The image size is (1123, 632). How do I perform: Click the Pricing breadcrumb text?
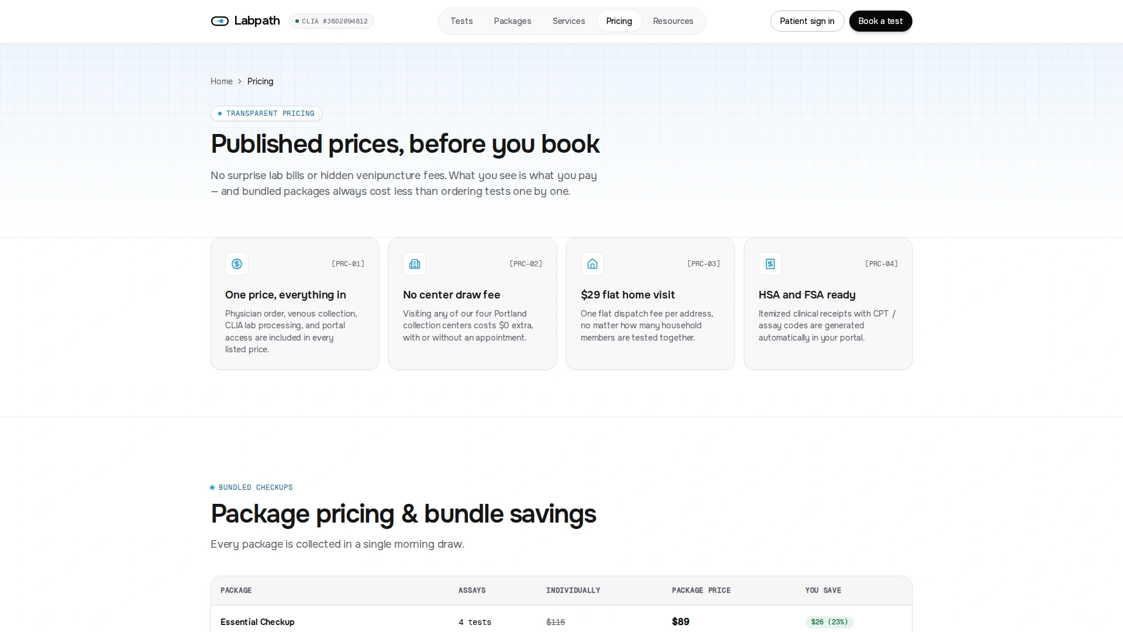coord(260,81)
